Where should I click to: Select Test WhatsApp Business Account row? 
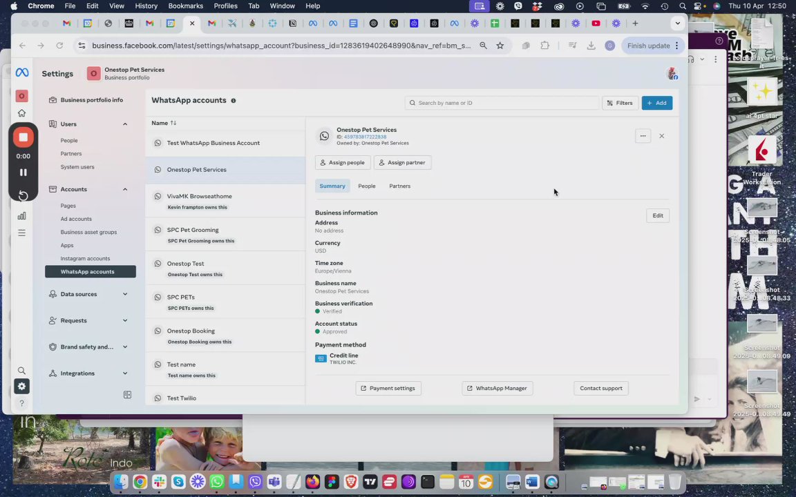[225, 144]
